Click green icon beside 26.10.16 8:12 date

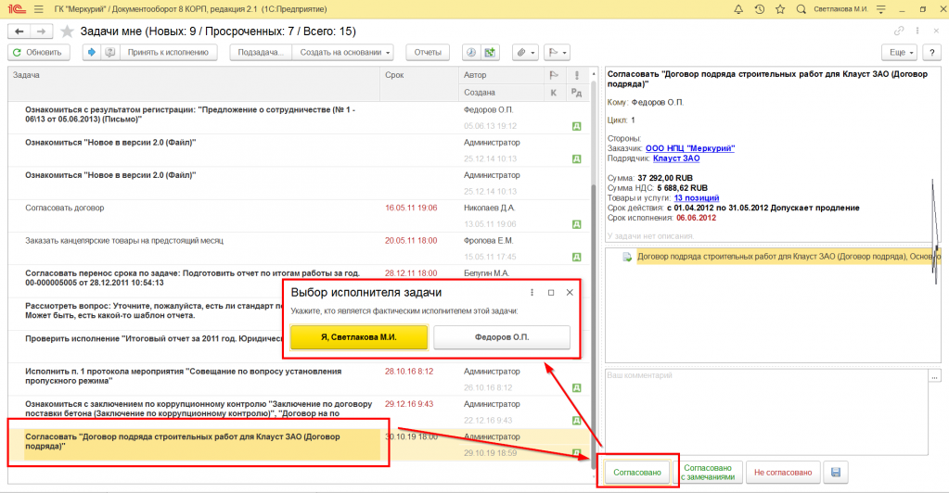pyautogui.click(x=576, y=387)
